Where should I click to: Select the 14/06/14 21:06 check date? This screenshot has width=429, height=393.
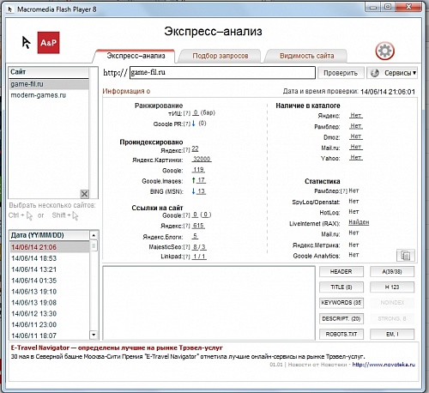pos(50,247)
